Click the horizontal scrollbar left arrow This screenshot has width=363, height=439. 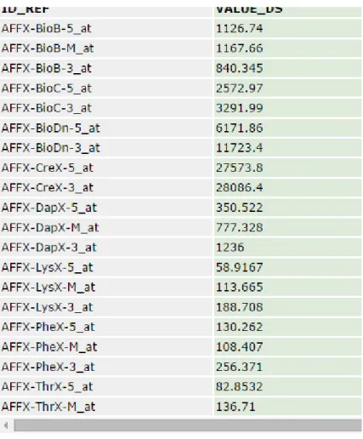pyautogui.click(x=6, y=425)
